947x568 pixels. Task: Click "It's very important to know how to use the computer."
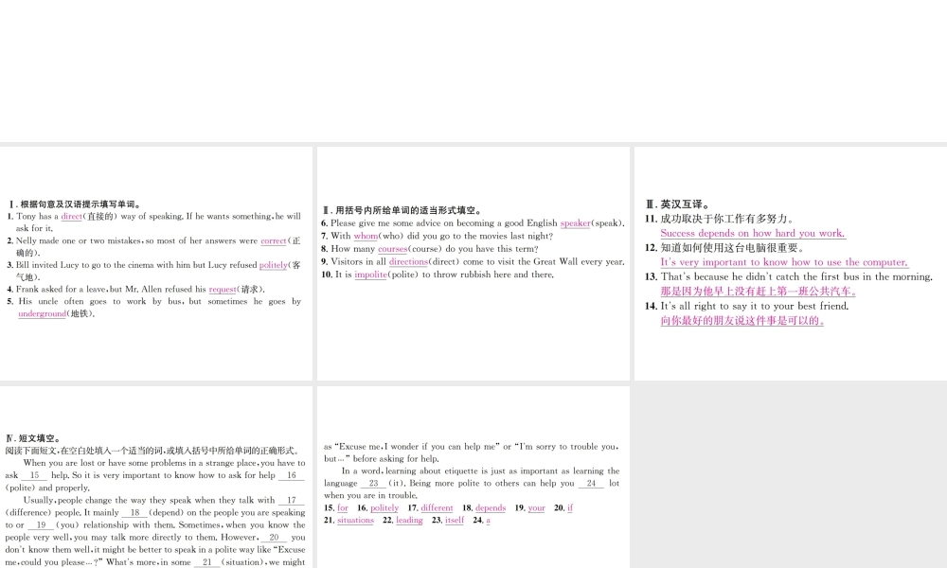[x=784, y=262]
